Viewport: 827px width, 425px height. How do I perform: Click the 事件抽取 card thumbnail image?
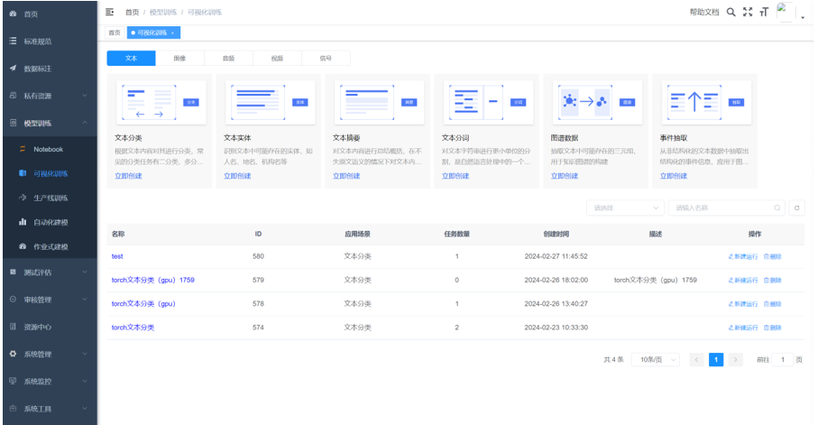click(705, 103)
